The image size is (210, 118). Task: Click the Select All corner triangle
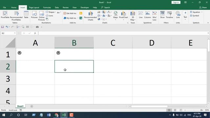10,43
